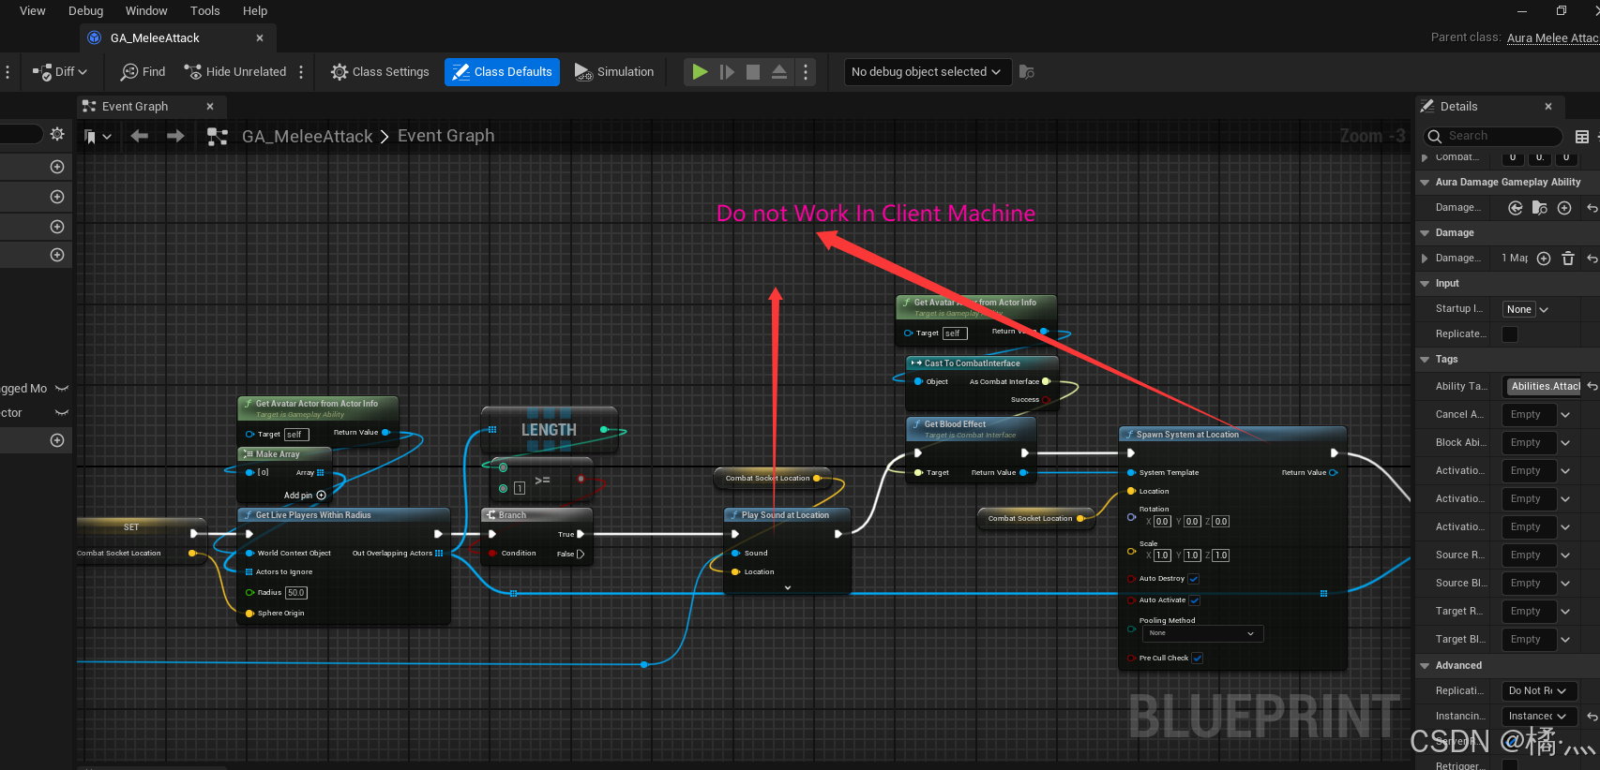
Task: Navigate back in graph history
Action: point(140,136)
